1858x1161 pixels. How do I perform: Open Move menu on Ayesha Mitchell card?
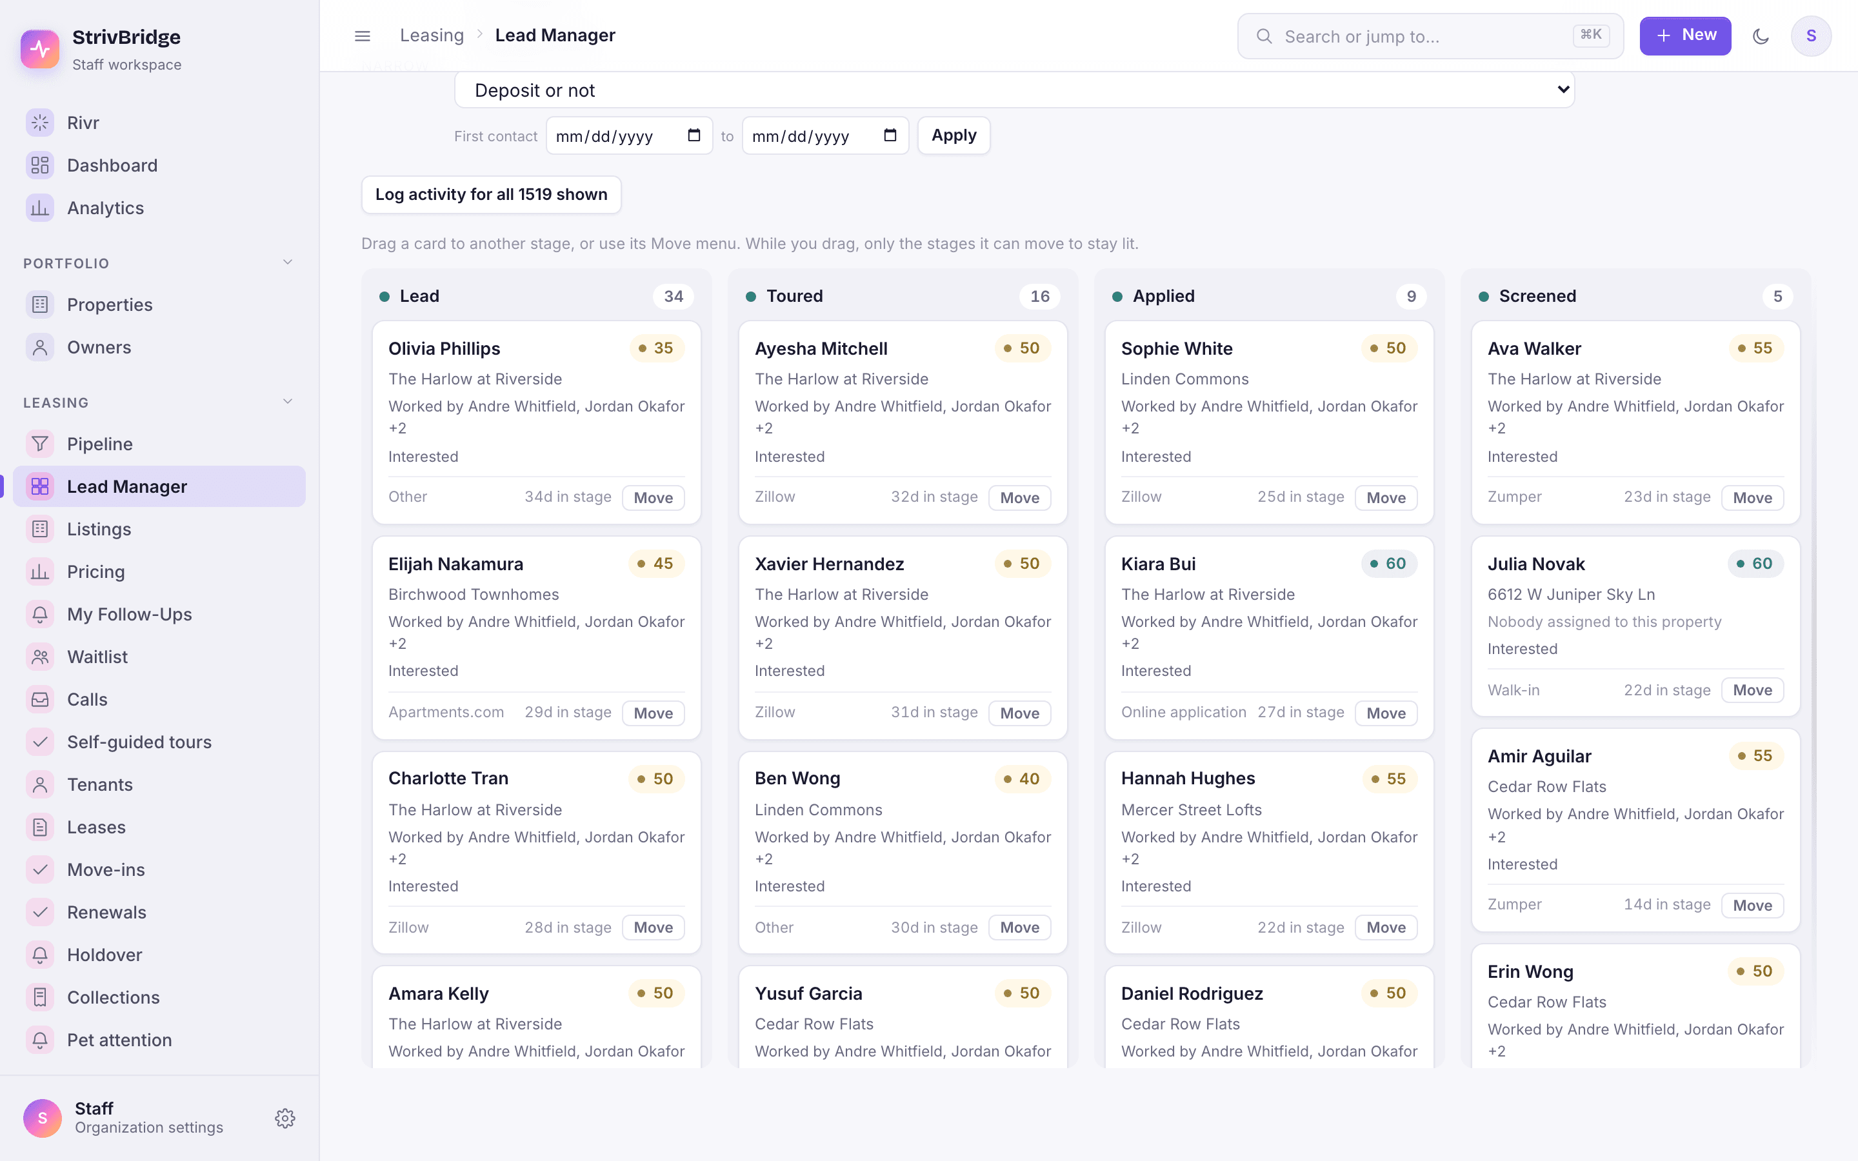[x=1019, y=497]
